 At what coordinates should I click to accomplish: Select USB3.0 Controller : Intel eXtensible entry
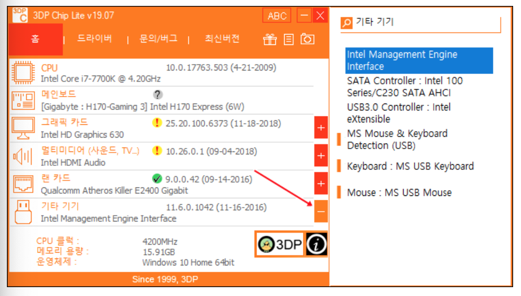coord(399,113)
